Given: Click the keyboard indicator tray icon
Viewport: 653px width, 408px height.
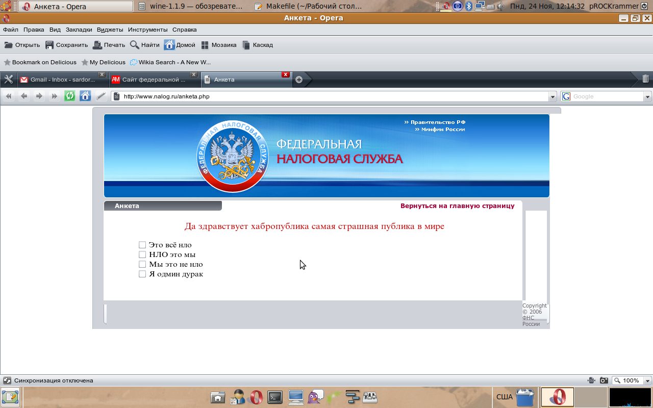Looking at the screenshot, I should [490, 7].
